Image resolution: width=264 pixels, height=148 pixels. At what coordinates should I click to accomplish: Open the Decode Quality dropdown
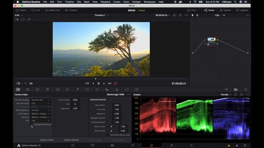point(40,100)
